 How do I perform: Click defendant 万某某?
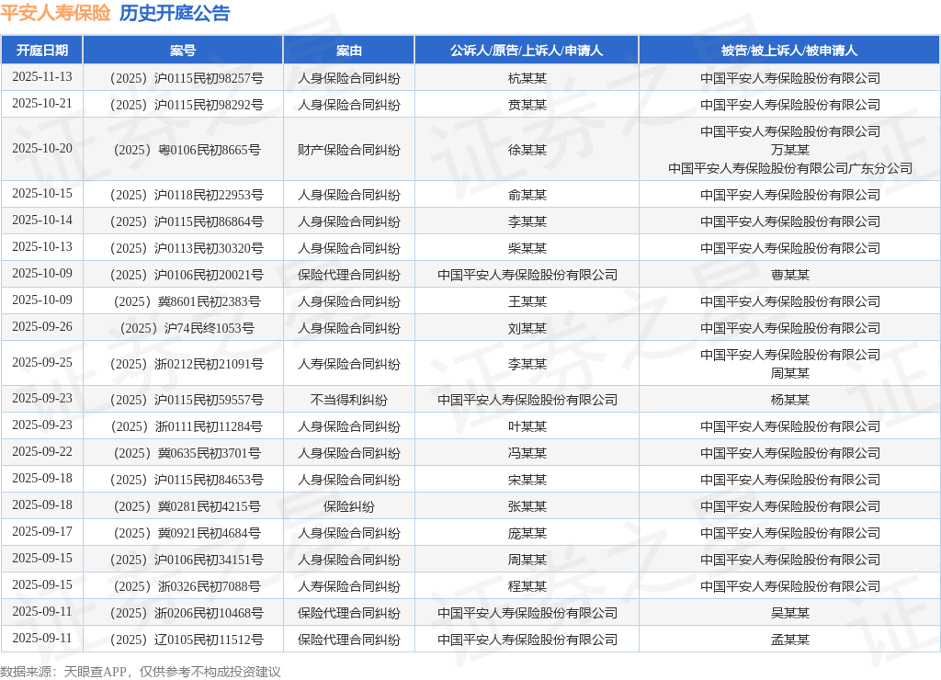pos(789,150)
